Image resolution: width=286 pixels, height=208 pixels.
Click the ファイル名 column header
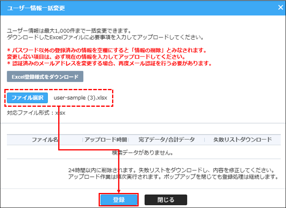click(45, 140)
